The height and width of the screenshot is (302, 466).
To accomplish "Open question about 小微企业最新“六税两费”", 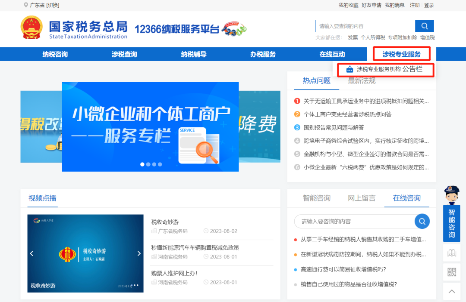I will (366, 167).
